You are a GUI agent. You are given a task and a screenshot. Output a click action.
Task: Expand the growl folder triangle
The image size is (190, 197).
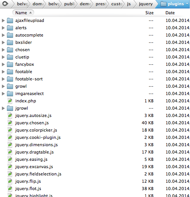click(3, 86)
